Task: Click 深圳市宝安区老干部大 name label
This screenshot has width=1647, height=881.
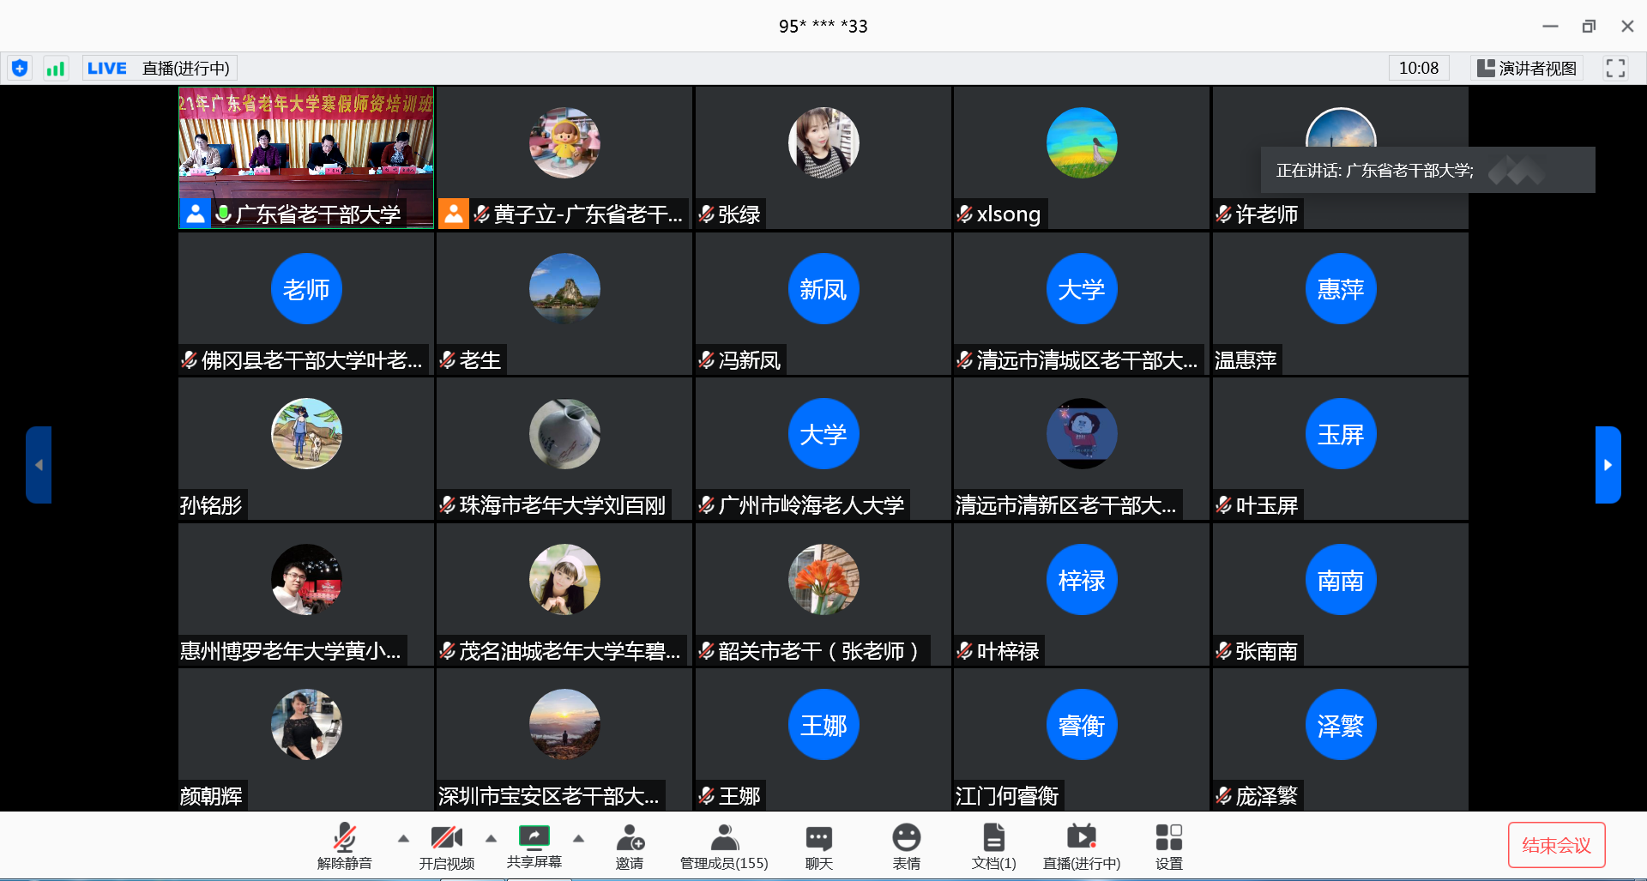Action: click(549, 796)
